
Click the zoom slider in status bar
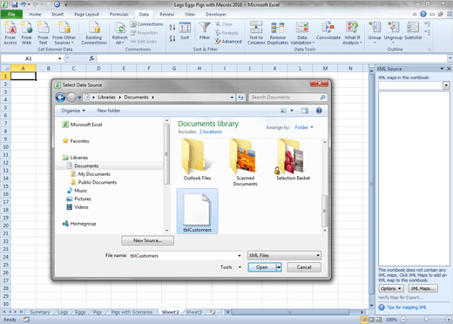(426, 320)
